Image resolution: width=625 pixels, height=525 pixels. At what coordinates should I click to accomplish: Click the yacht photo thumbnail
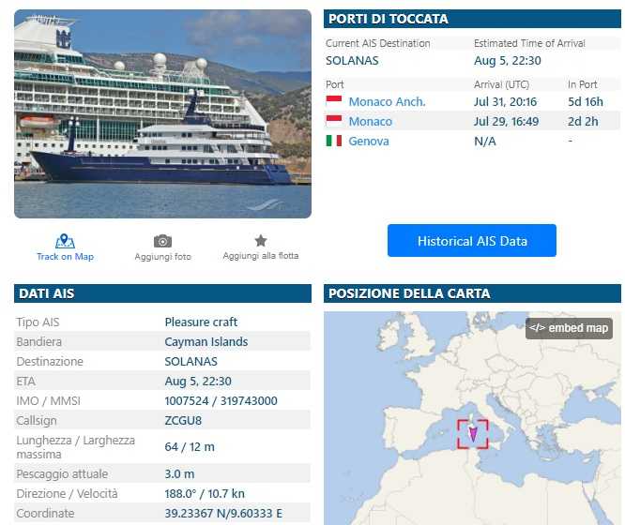[162, 113]
